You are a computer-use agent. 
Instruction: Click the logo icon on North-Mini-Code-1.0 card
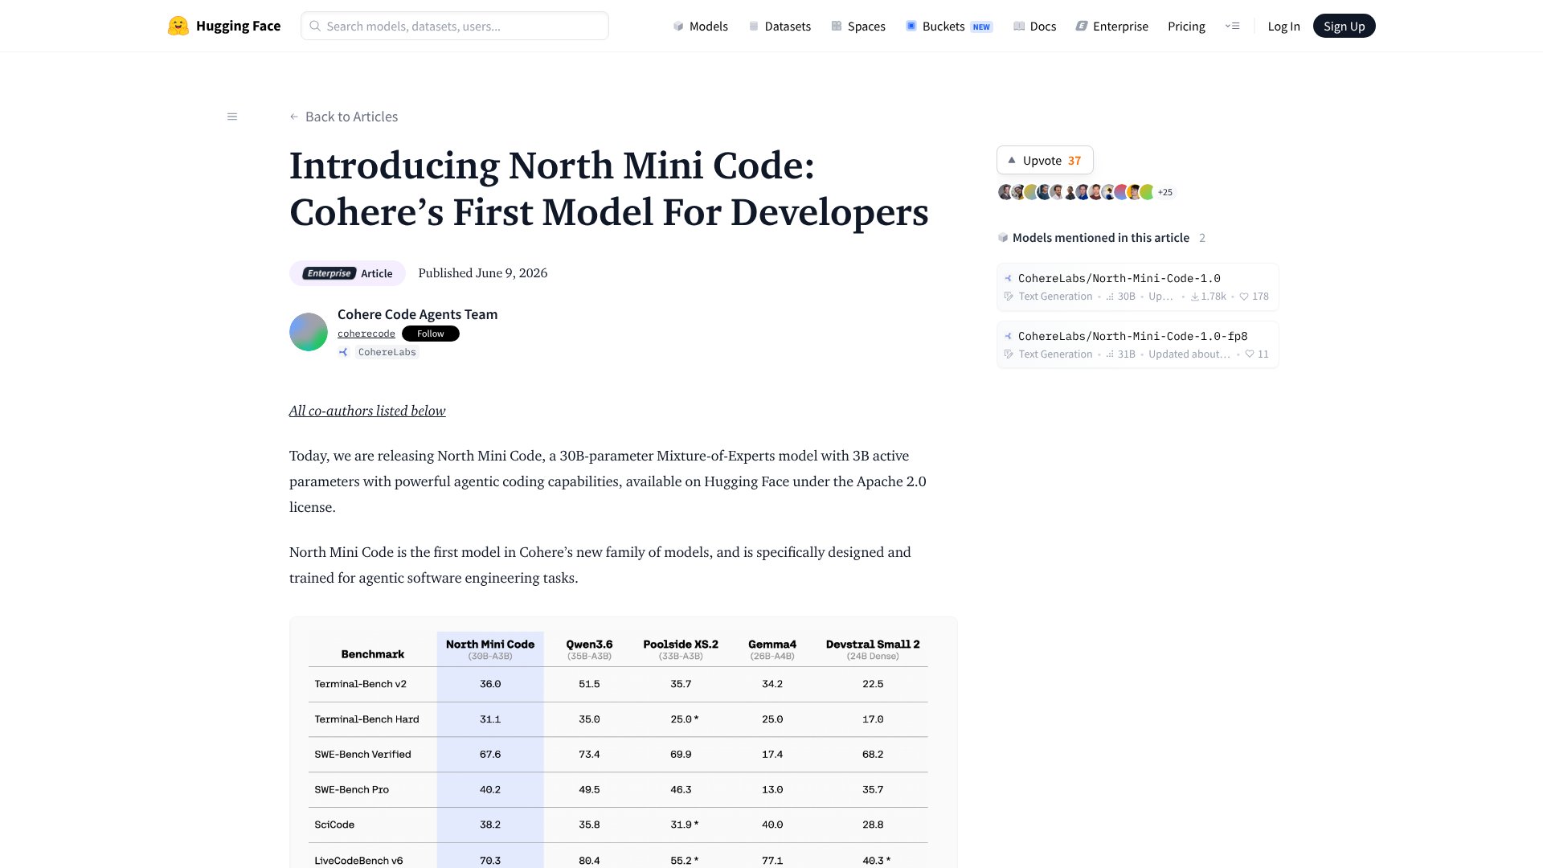pyautogui.click(x=1009, y=278)
